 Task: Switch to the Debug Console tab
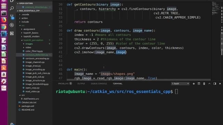click(99, 84)
